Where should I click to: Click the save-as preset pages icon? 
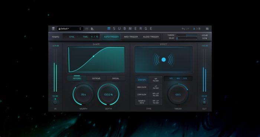click(x=92, y=29)
